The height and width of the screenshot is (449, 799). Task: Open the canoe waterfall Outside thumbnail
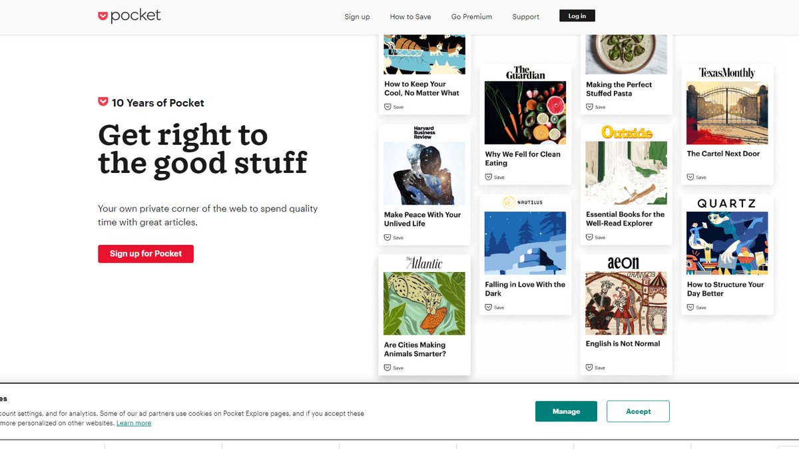[627, 173]
